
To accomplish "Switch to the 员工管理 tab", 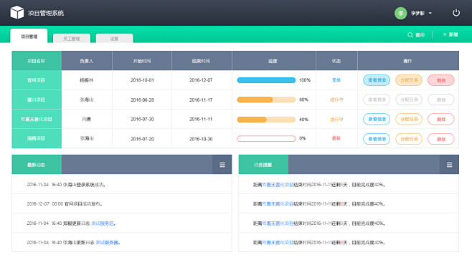I will point(72,39).
